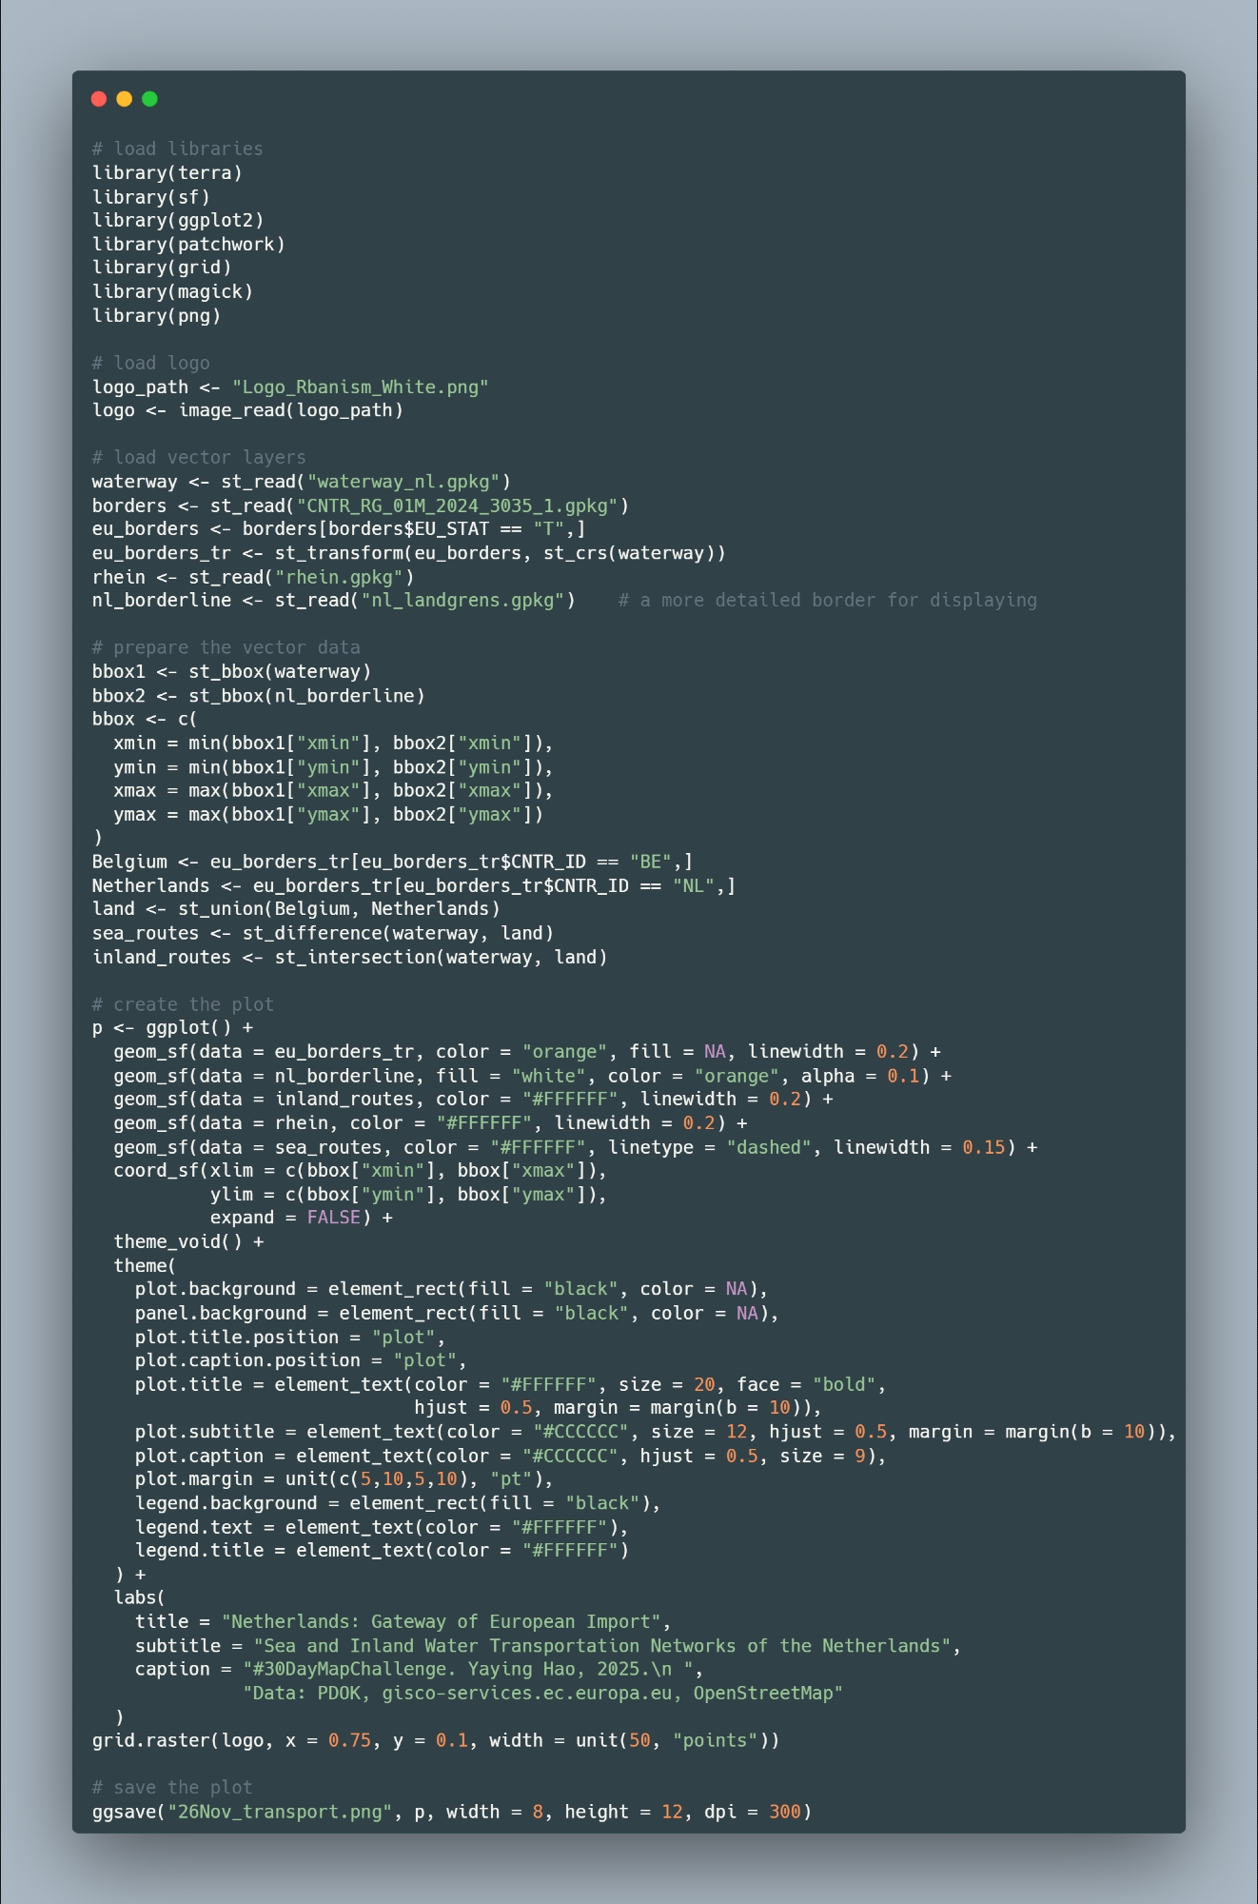
Task: Click the FALSE value after expand
Action: tap(333, 1218)
